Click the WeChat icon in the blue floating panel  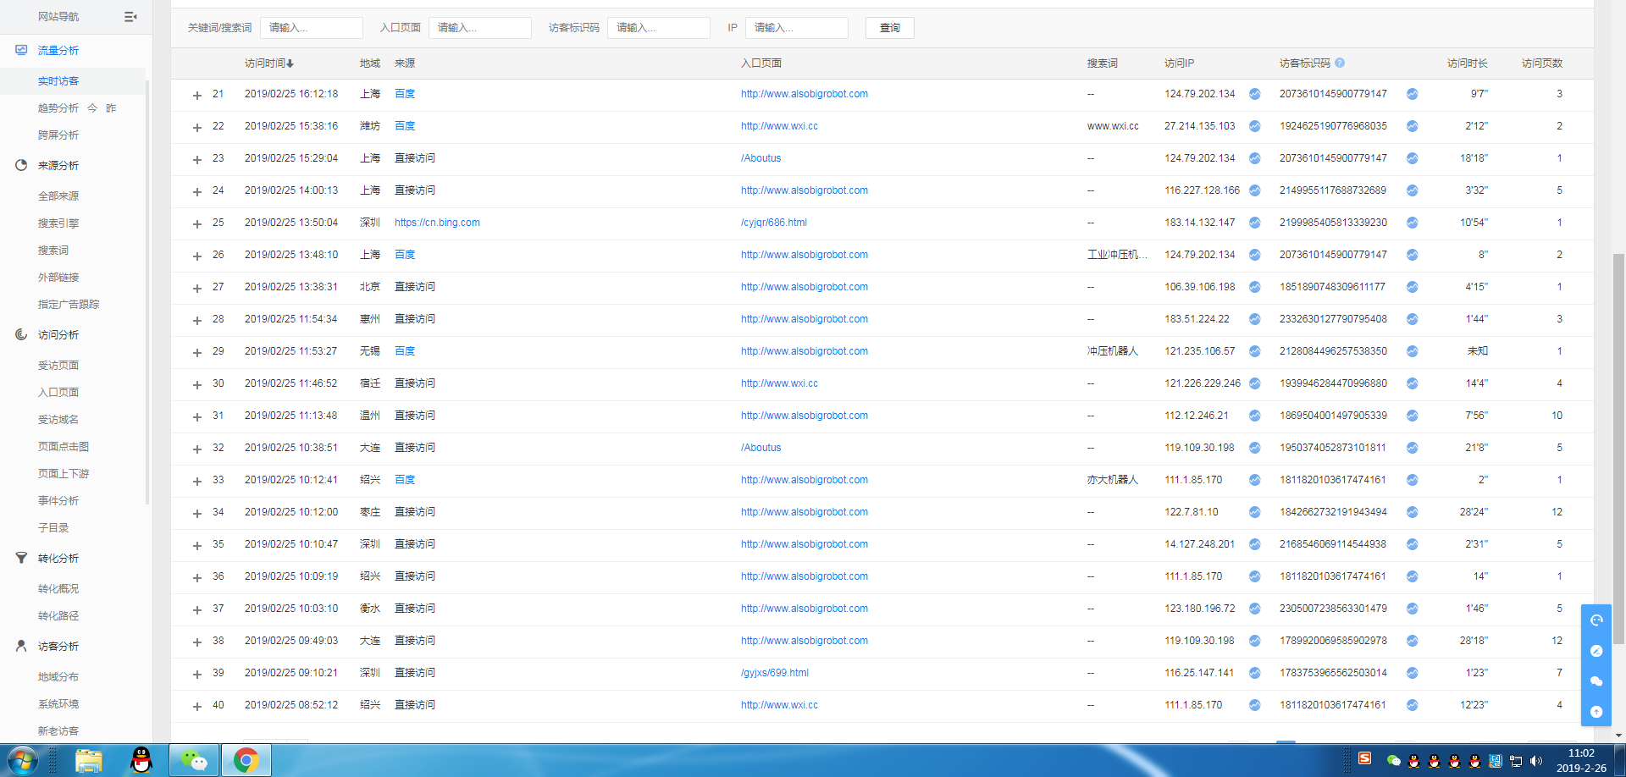pyautogui.click(x=1596, y=681)
